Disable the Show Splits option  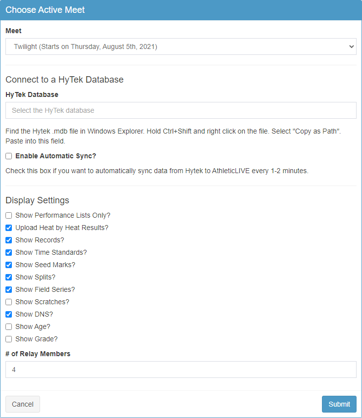9,277
